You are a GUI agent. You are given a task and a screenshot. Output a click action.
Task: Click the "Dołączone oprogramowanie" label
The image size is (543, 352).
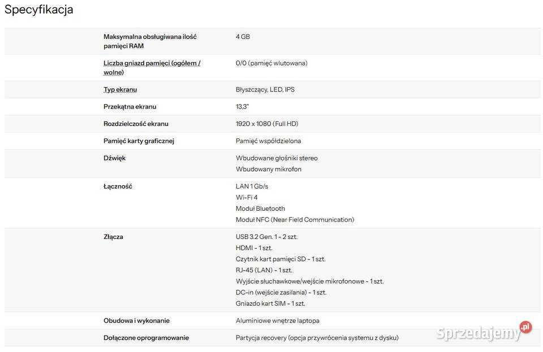(x=146, y=337)
